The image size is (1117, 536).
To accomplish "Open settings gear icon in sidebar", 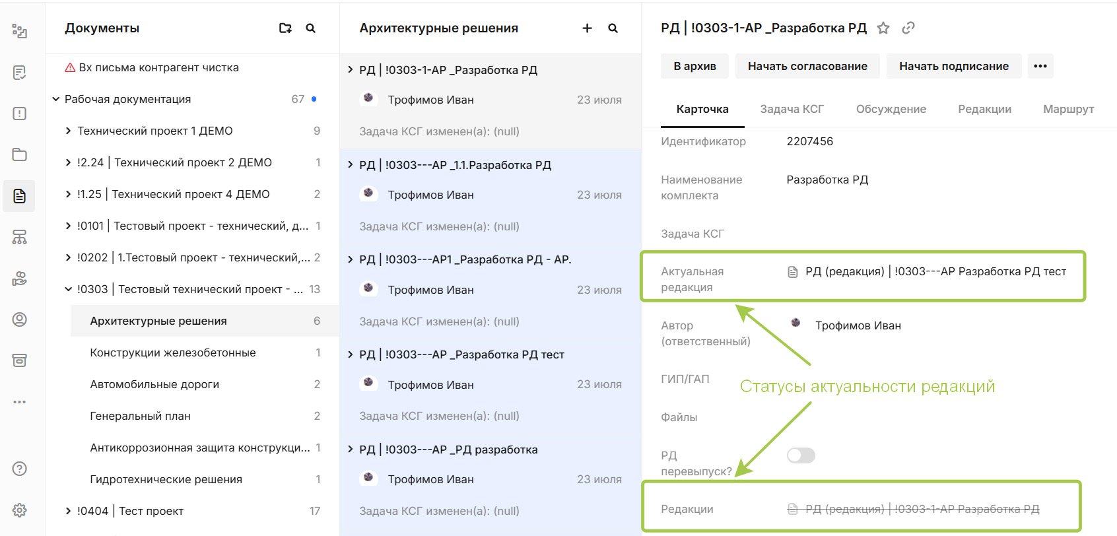I will [20, 510].
